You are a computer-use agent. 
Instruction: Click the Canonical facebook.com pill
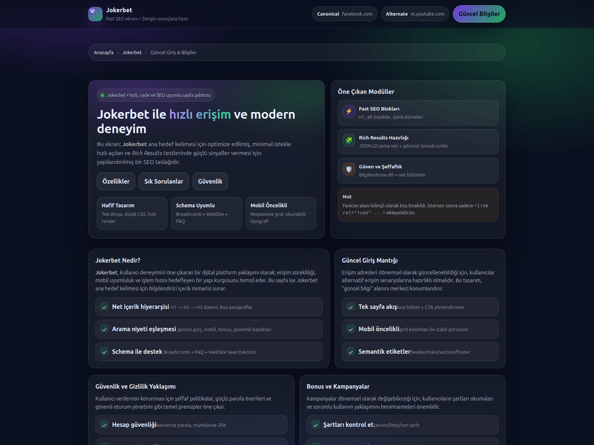point(345,14)
